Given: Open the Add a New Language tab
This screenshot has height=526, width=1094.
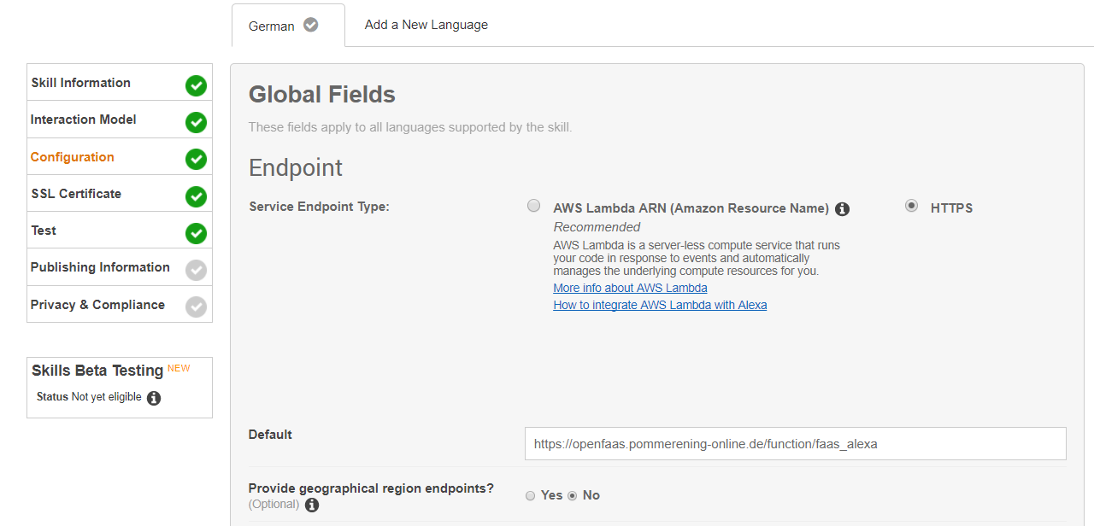Looking at the screenshot, I should point(426,25).
